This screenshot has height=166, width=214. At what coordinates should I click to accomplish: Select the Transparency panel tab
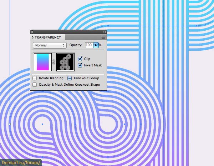click(x=48, y=37)
